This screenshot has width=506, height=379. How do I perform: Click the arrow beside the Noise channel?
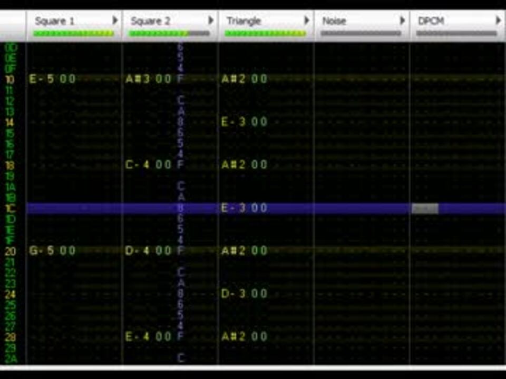[402, 21]
